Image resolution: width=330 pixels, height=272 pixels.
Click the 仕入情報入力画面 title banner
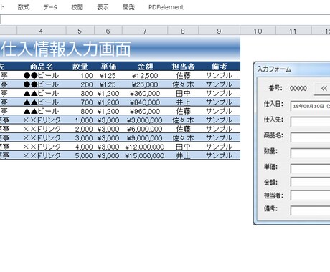(120, 49)
